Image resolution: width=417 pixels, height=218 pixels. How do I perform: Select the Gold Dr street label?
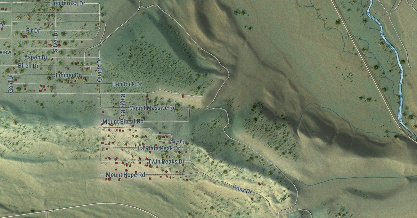point(10,84)
